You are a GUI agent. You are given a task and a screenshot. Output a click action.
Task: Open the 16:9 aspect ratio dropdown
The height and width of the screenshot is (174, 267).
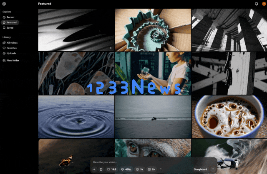coord(112,169)
